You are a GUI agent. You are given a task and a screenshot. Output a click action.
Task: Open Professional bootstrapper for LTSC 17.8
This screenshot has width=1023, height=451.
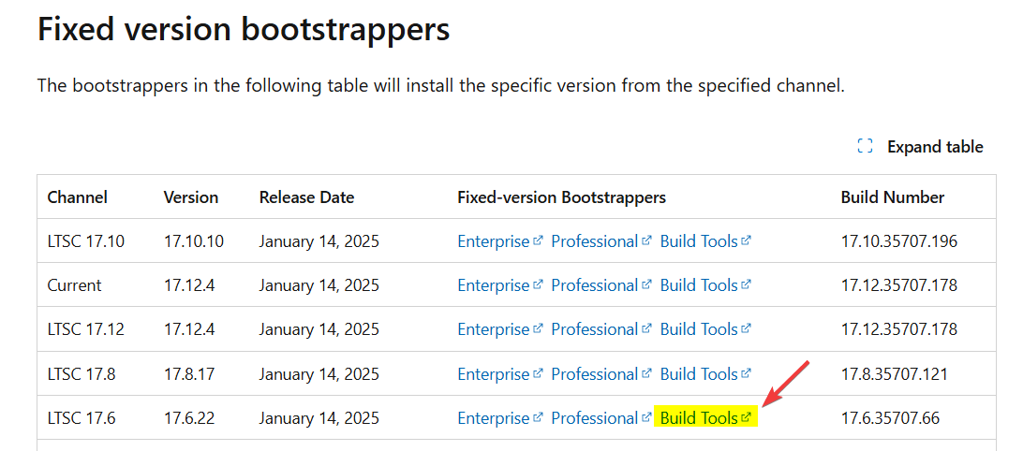[x=594, y=374]
